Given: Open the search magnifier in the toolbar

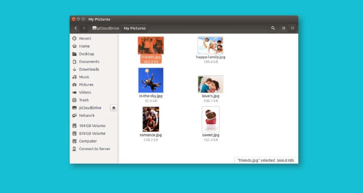Looking at the screenshot, I should pos(273,28).
